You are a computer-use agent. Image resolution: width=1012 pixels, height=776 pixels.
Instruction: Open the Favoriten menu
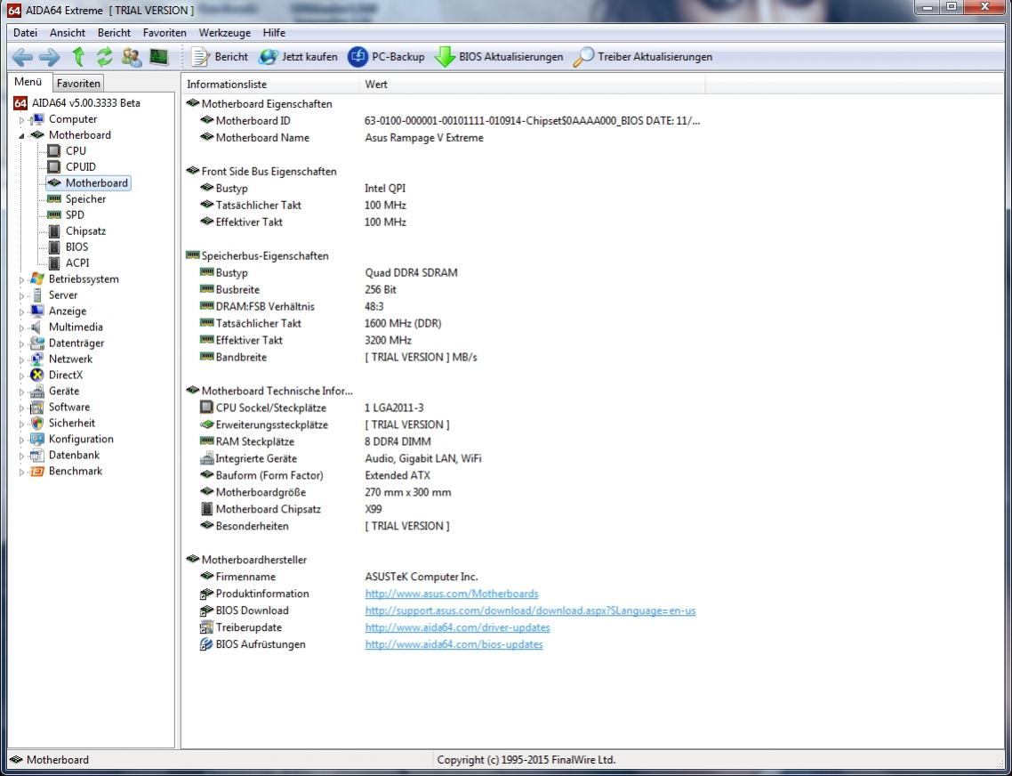(165, 32)
